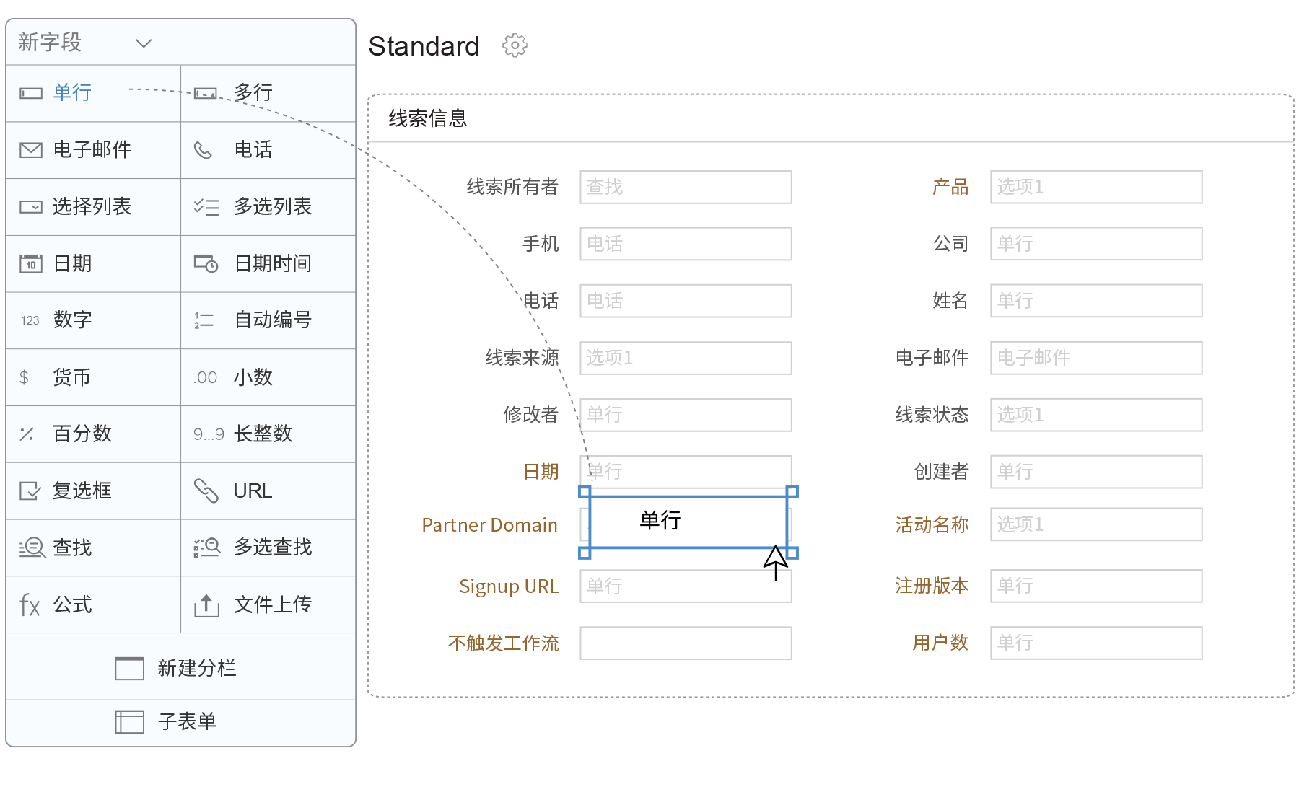Select the 多行 multi-line field icon
The height and width of the screenshot is (787, 1299).
(x=206, y=93)
